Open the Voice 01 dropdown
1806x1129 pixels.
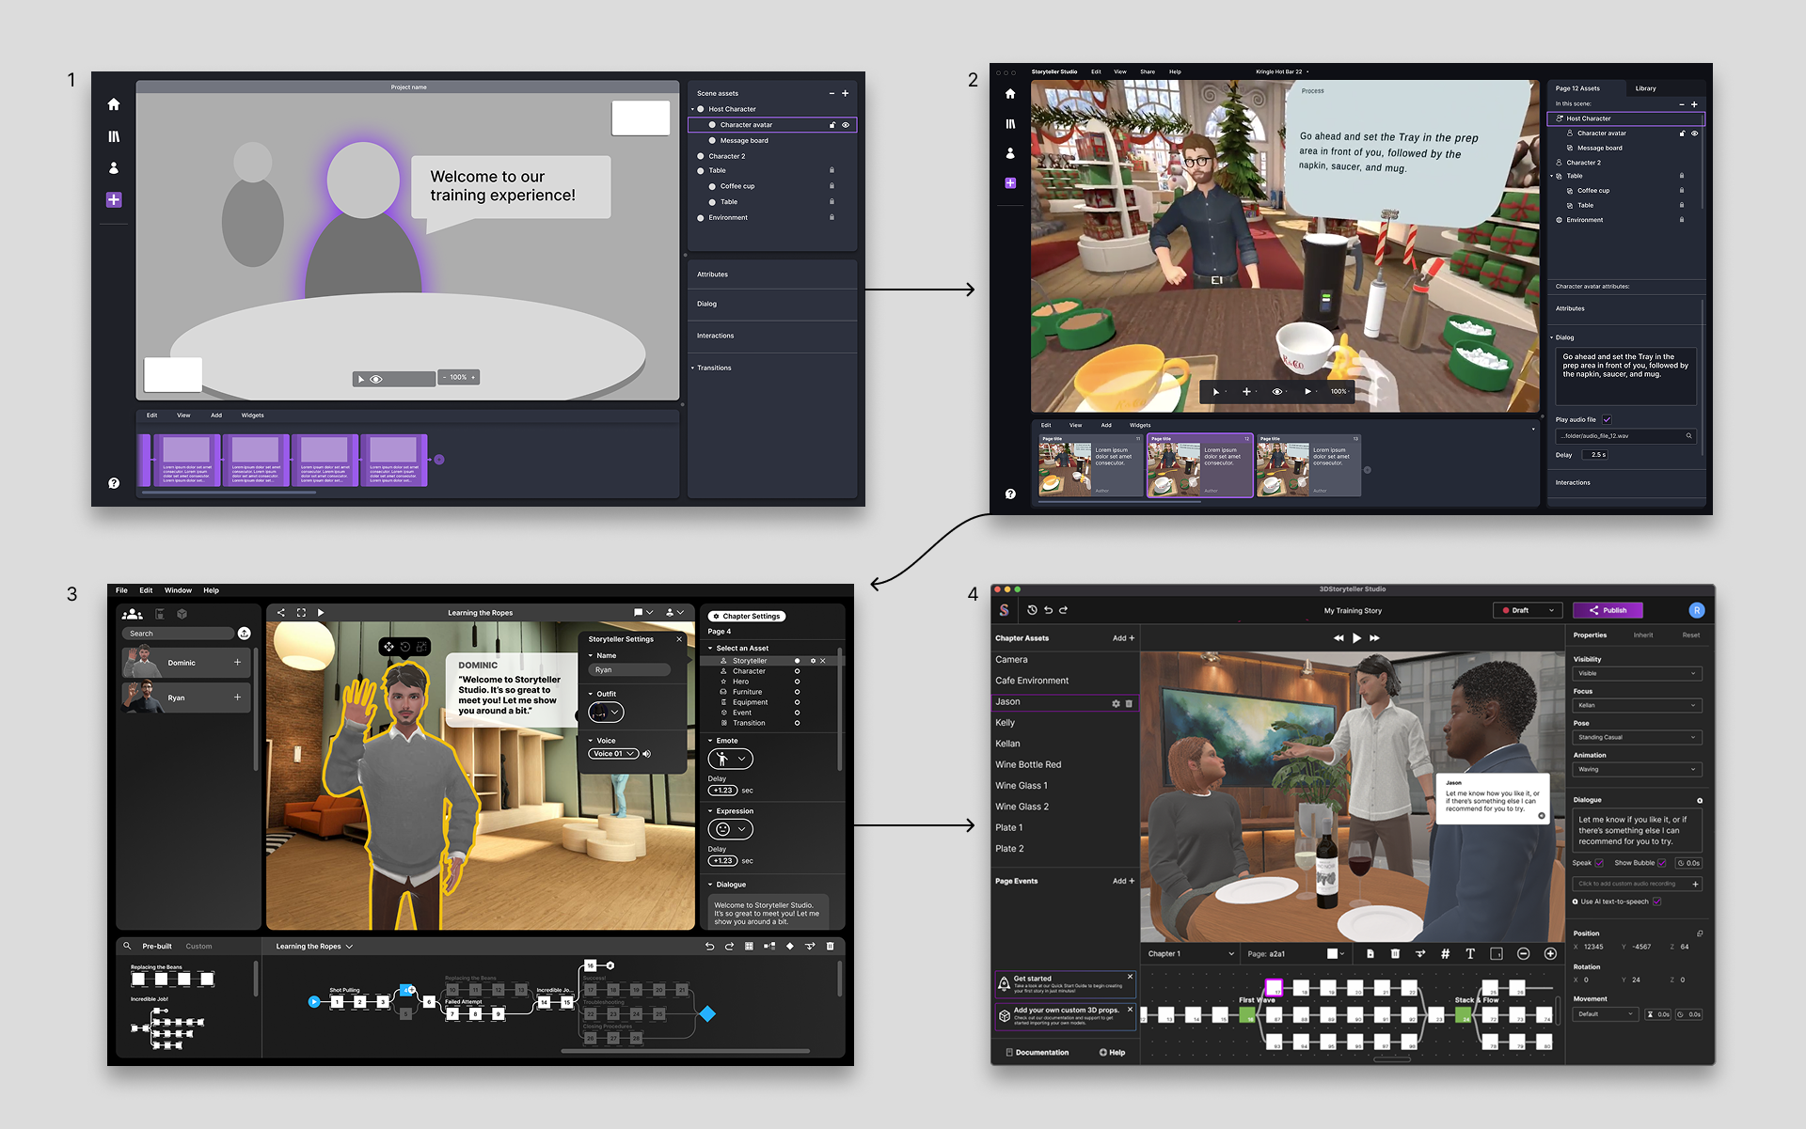tap(613, 754)
